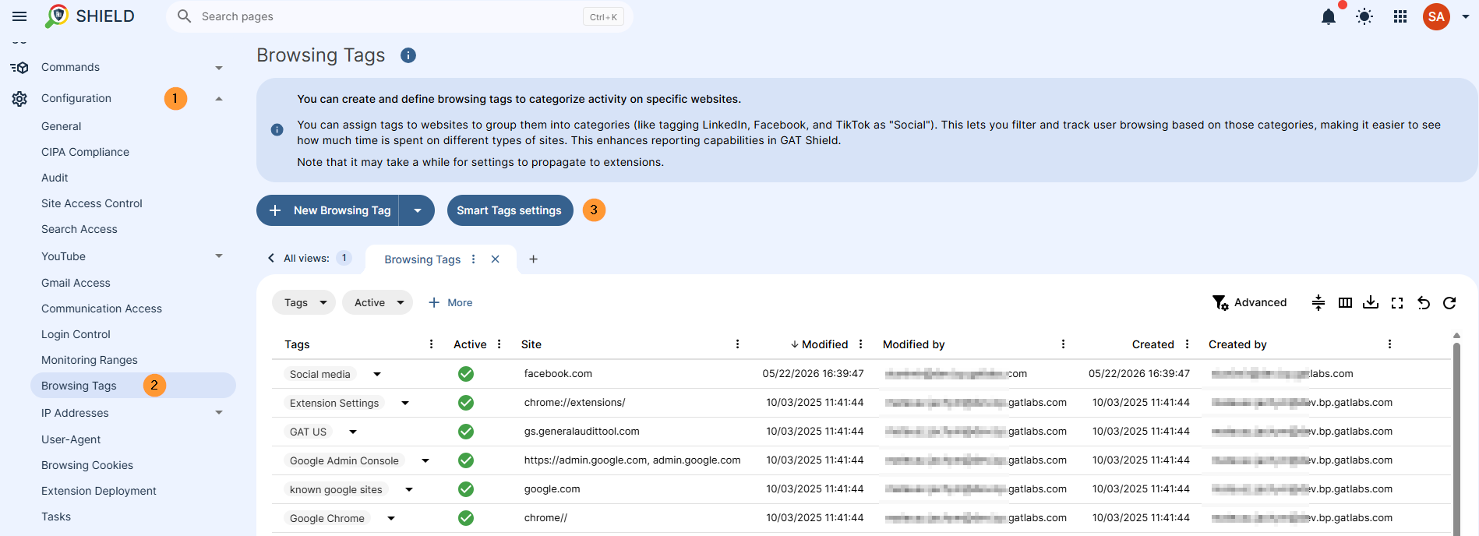Toggle active status for Google Admin Console row
1479x536 pixels.
coord(466,460)
